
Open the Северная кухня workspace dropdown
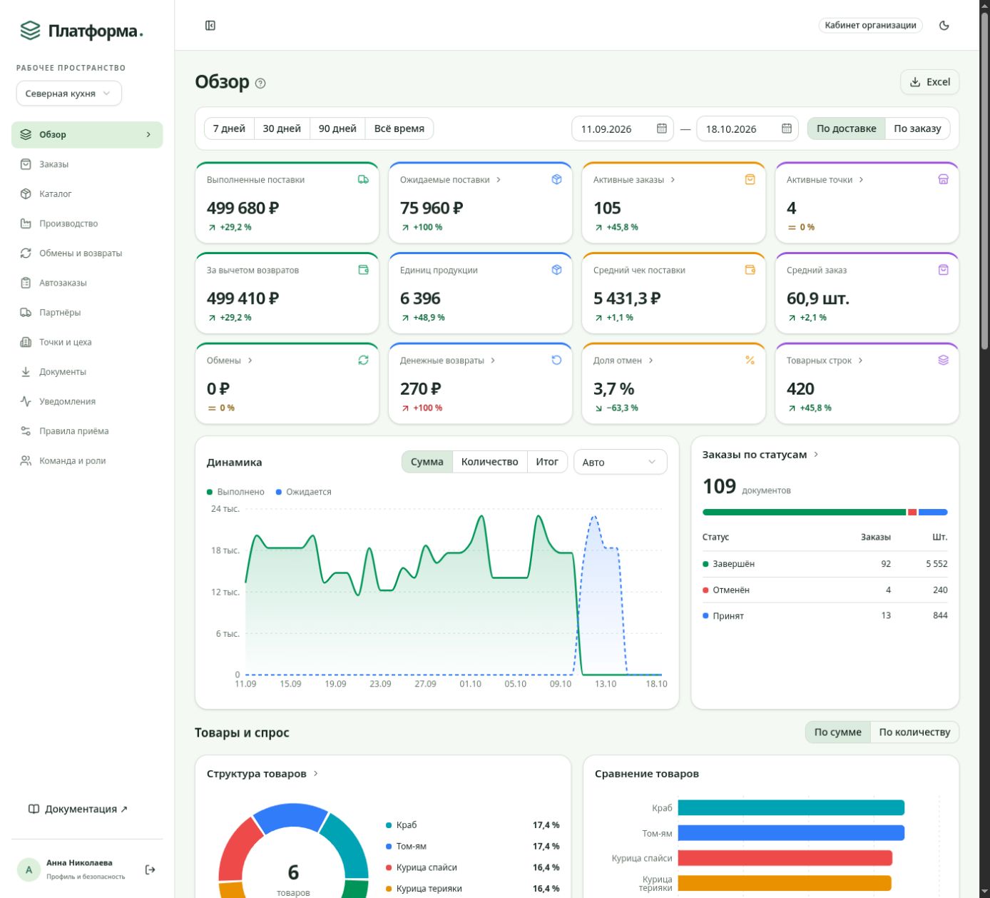[x=68, y=94]
